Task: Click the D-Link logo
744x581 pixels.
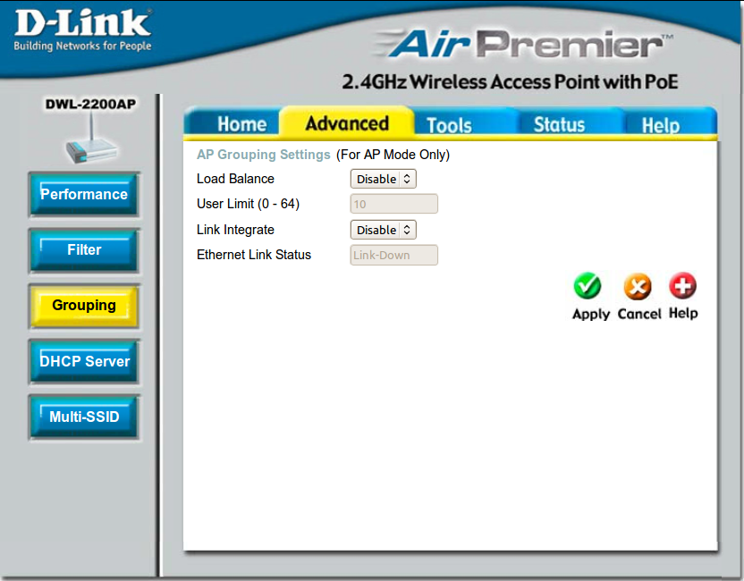Action: pos(82,30)
